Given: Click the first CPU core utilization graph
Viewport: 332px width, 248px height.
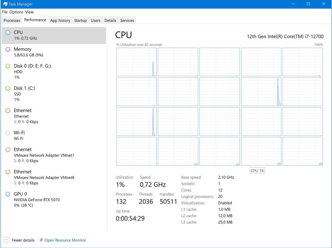Looking at the screenshot, I should [x=136, y=62].
